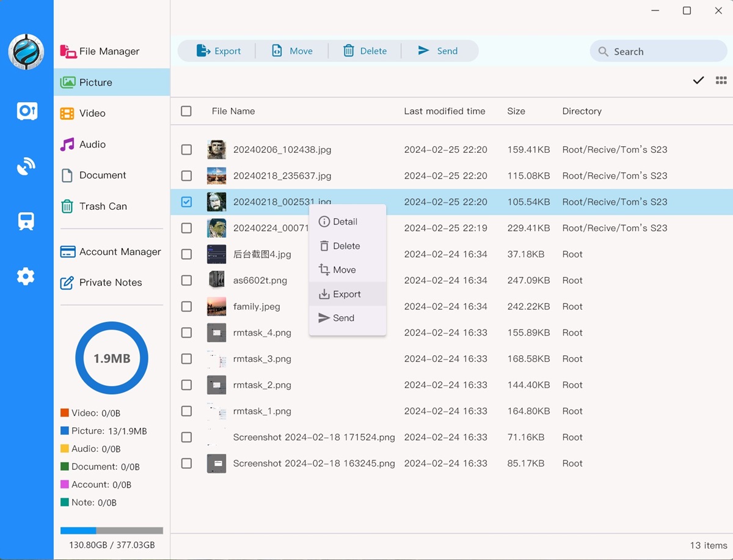Check box for Screenshot 2024-02-18 163245.png
This screenshot has width=733, height=560.
coord(186,464)
